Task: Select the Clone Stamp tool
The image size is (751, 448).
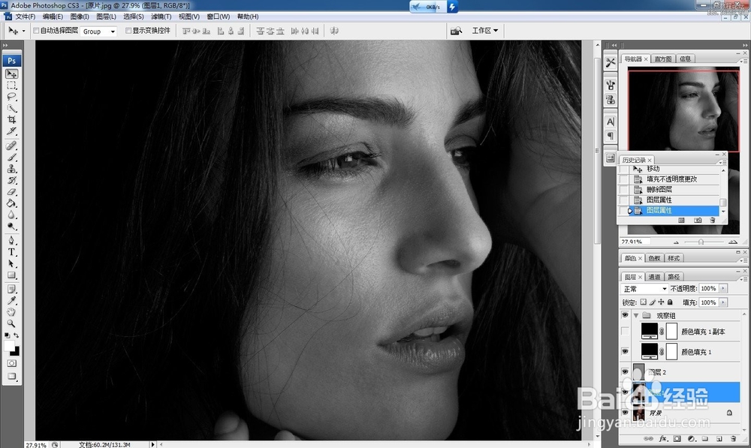Action: (11, 169)
